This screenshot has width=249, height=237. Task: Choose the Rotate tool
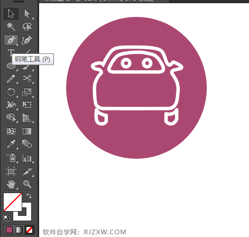(x=11, y=92)
